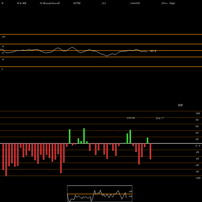This screenshot has width=202, height=202.
Task: Click the 'SI & MR' header text
Action: point(21,3)
